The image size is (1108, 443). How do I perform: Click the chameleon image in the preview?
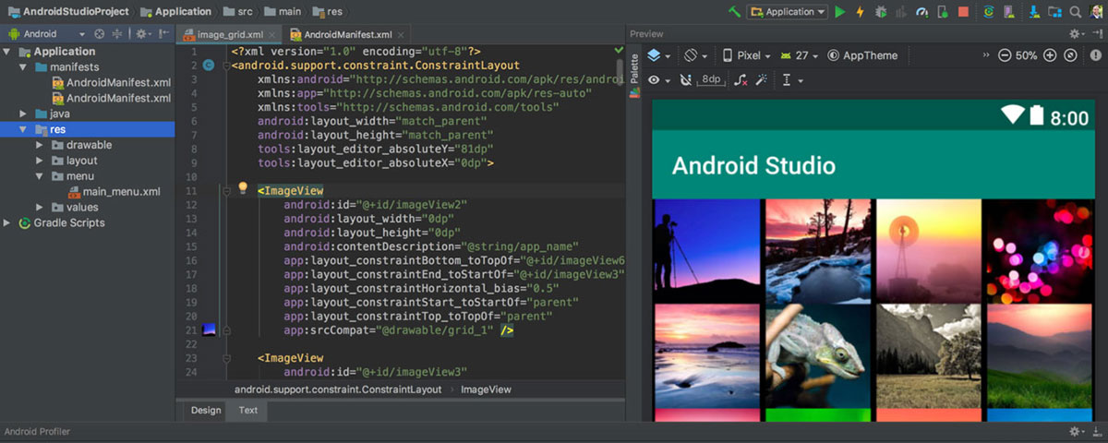[x=817, y=355]
